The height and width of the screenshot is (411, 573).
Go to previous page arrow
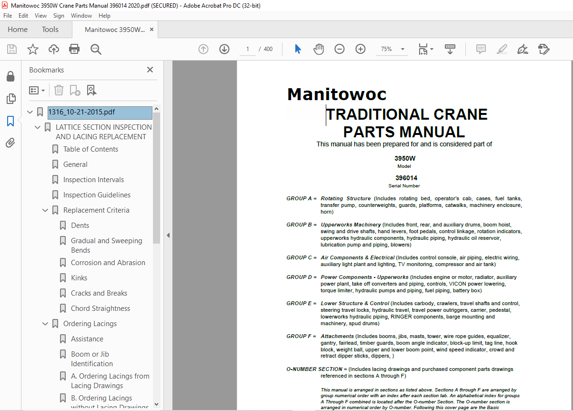[x=203, y=49]
